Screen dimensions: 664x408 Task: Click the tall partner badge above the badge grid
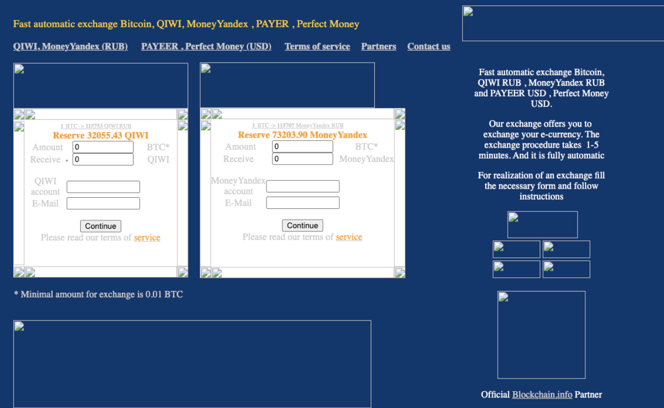[x=542, y=224]
